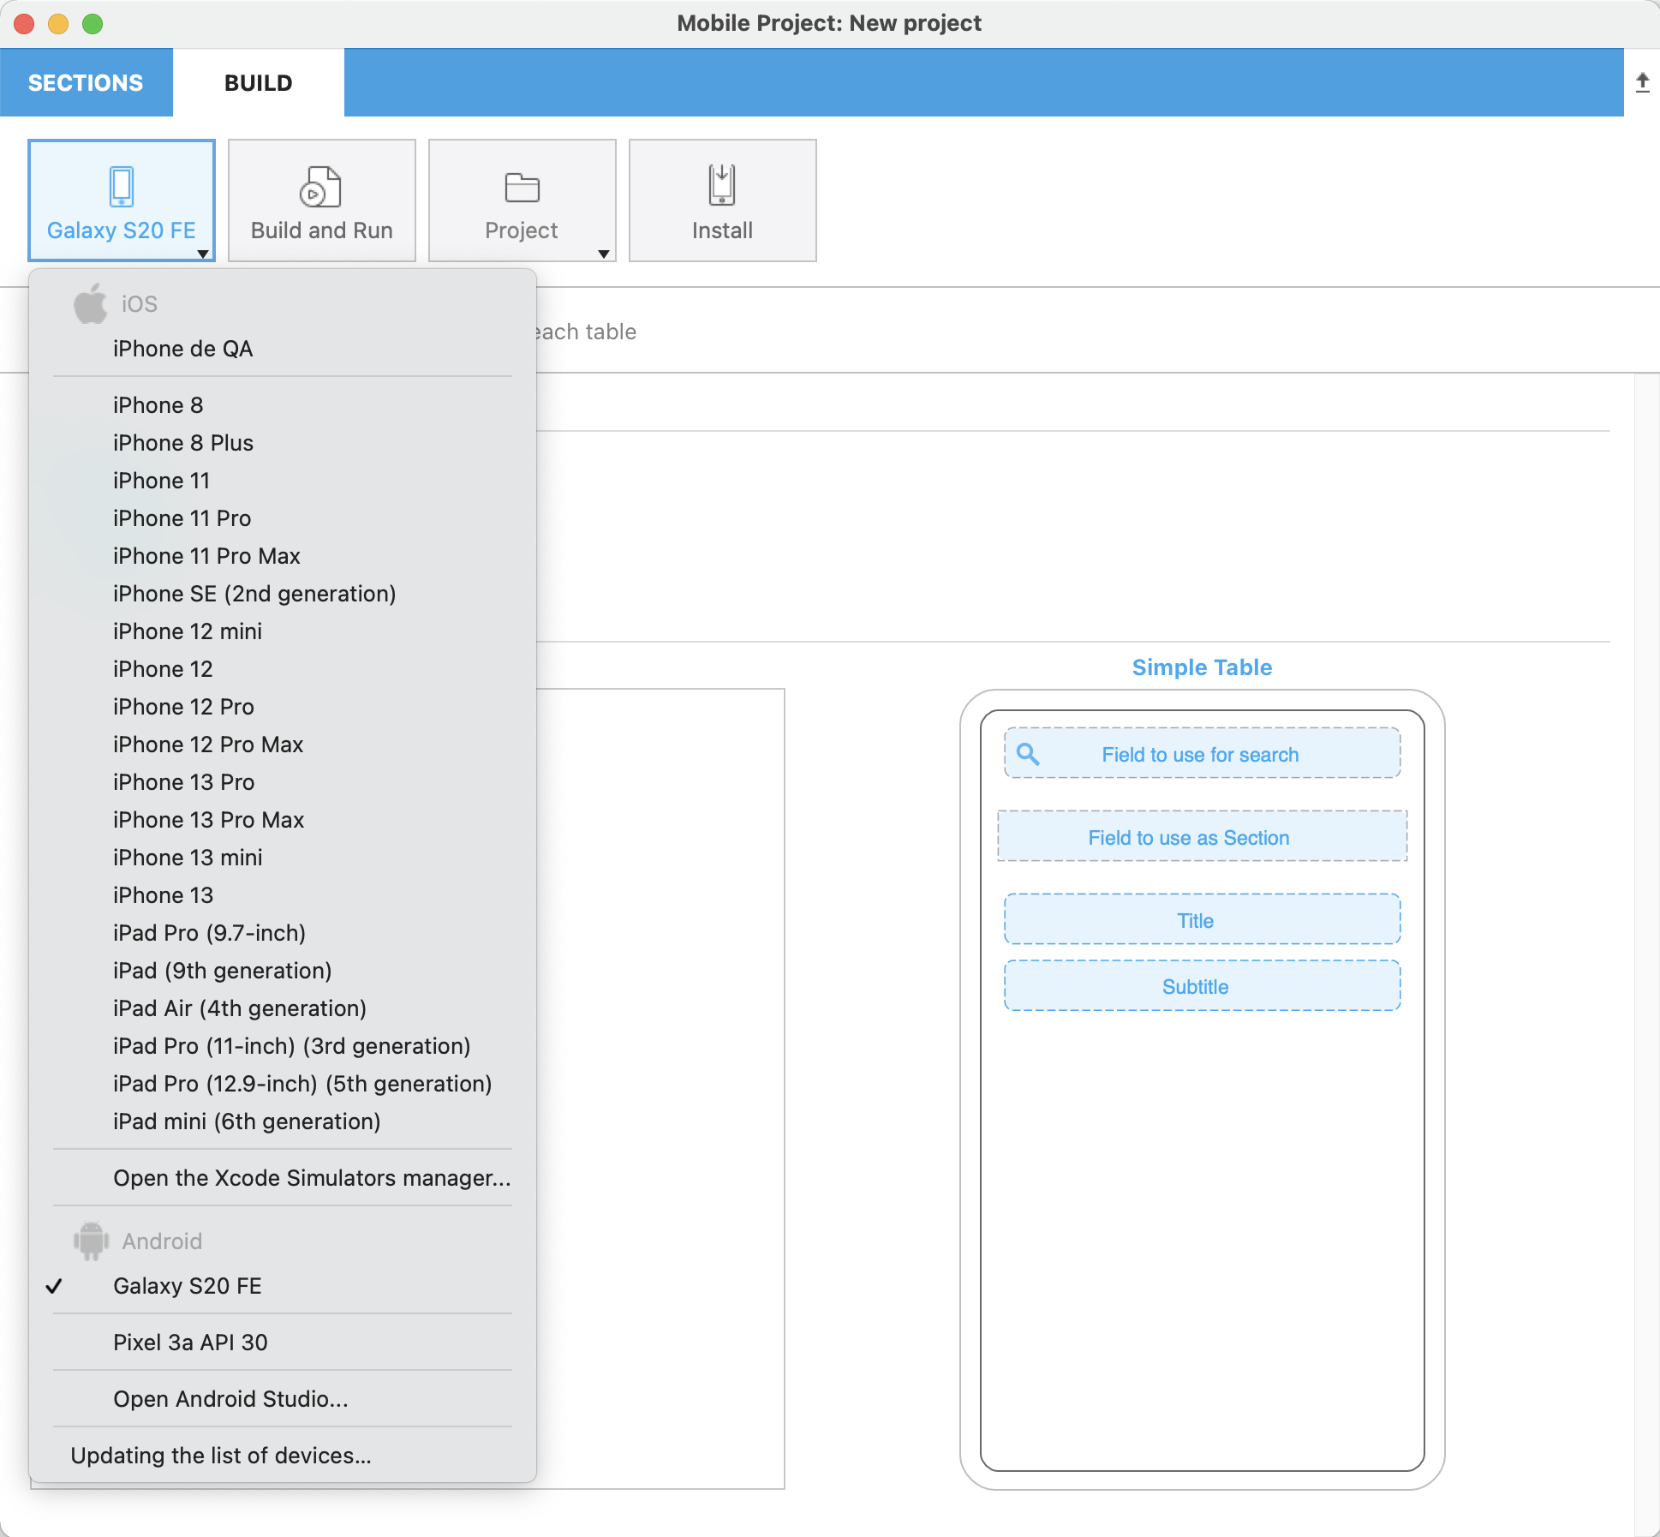Screen dimensions: 1660x1537
Task: Select iPad Pro (9.7-inch) simulator
Action: (283, 933)
